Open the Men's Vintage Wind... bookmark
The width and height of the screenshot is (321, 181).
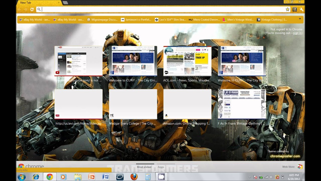tap(238, 20)
